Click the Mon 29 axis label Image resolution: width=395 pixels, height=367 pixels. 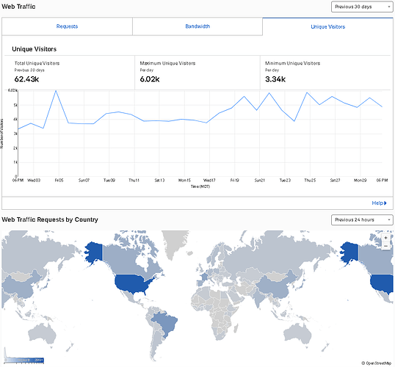point(360,181)
